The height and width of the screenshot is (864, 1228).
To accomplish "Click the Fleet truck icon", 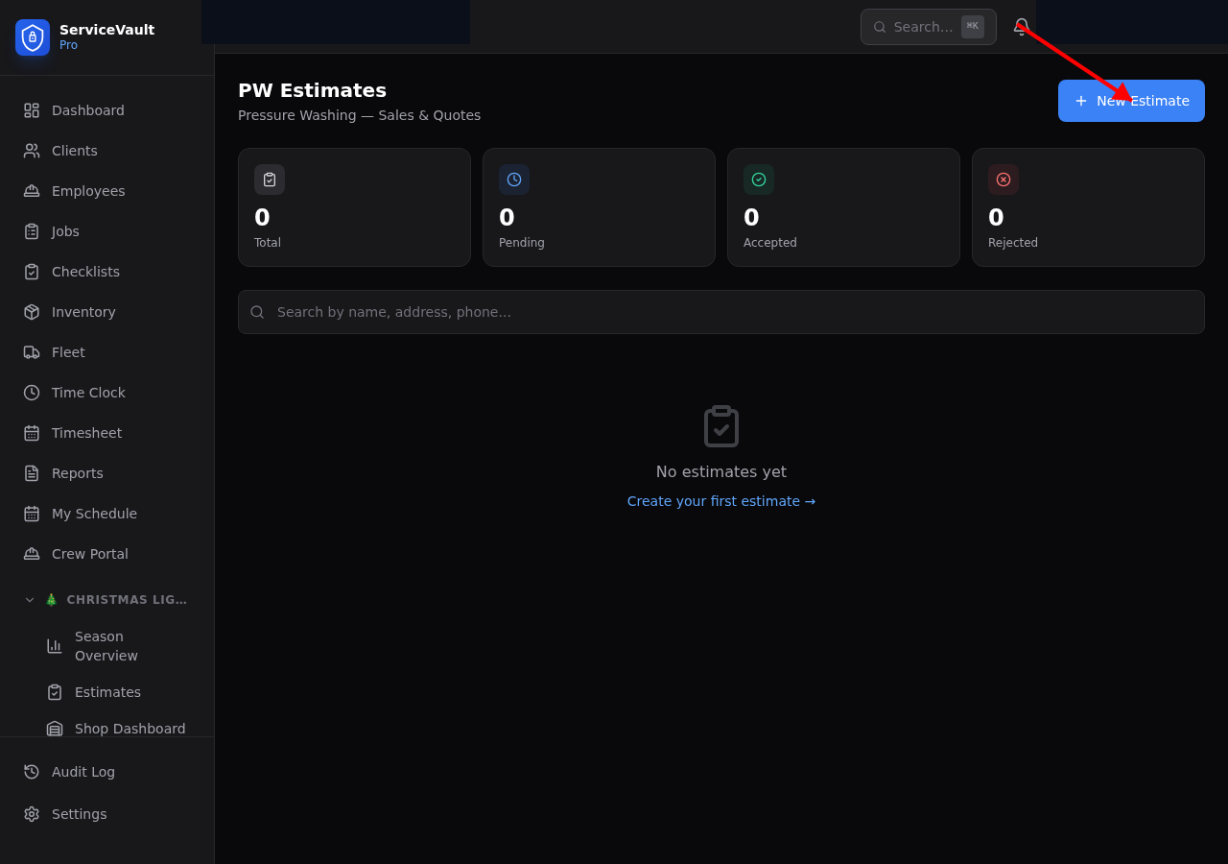I will coord(32,352).
